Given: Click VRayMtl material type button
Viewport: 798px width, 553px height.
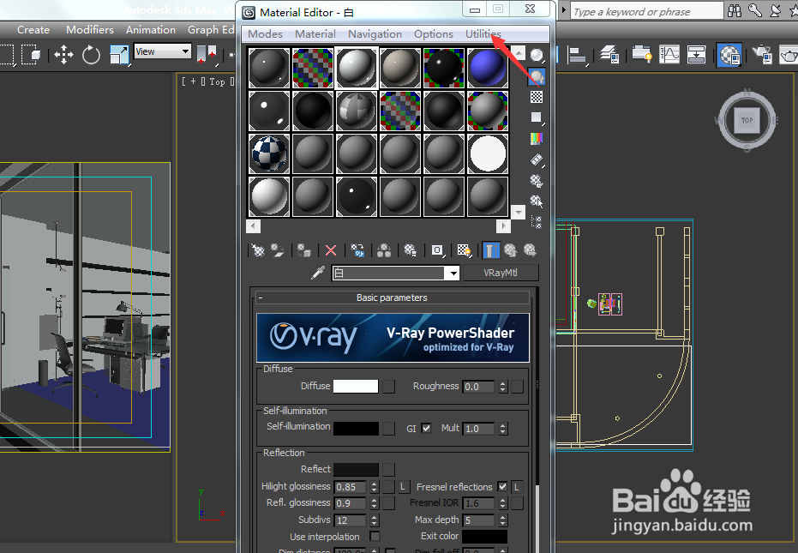Looking at the screenshot, I should point(501,273).
